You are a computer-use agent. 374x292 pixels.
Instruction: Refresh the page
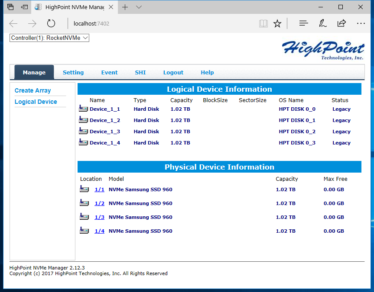(51, 24)
